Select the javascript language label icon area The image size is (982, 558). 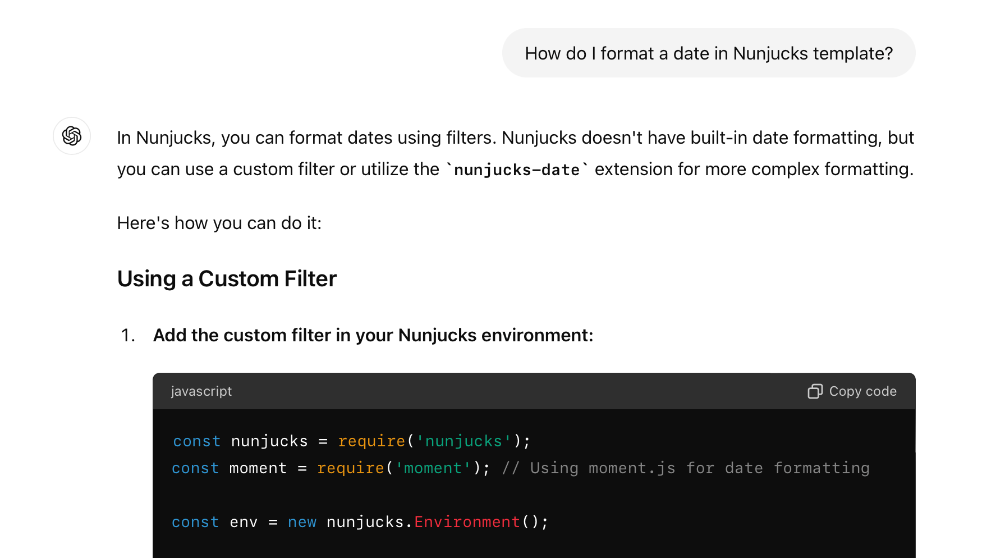[x=201, y=391]
